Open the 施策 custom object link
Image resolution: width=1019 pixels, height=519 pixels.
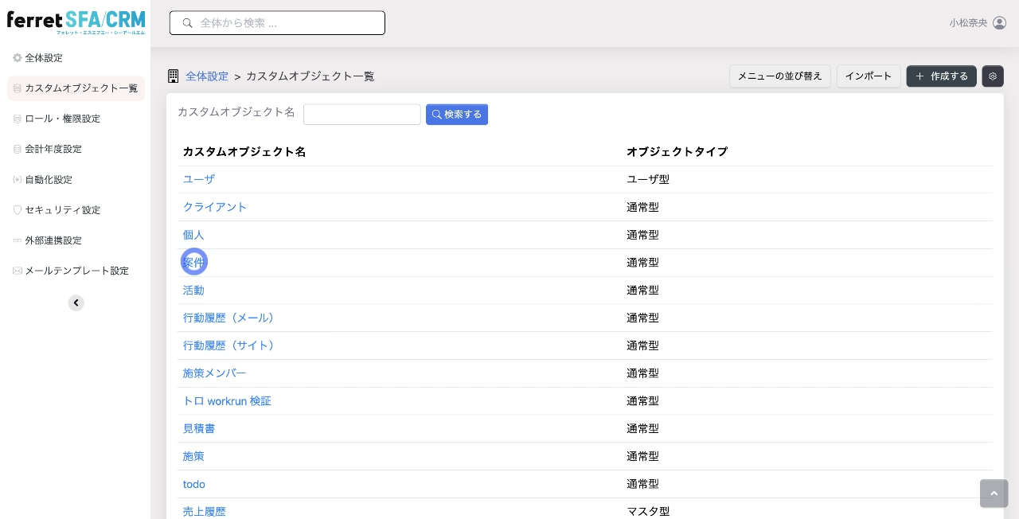coord(193,456)
